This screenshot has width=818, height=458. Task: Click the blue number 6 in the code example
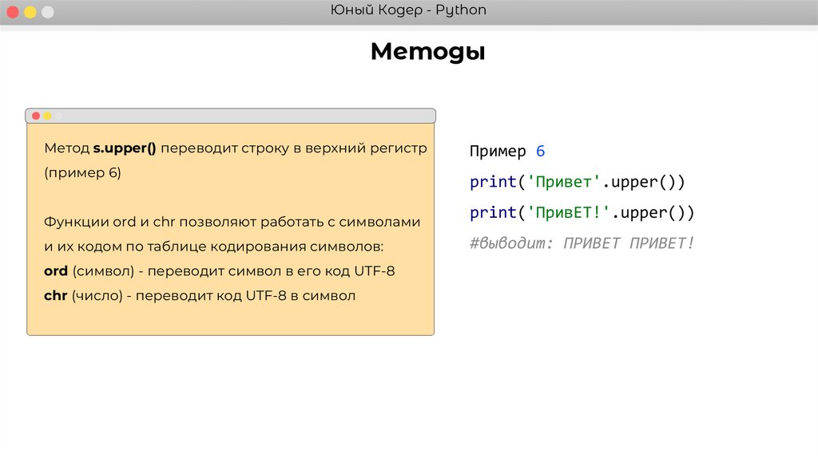click(x=540, y=152)
